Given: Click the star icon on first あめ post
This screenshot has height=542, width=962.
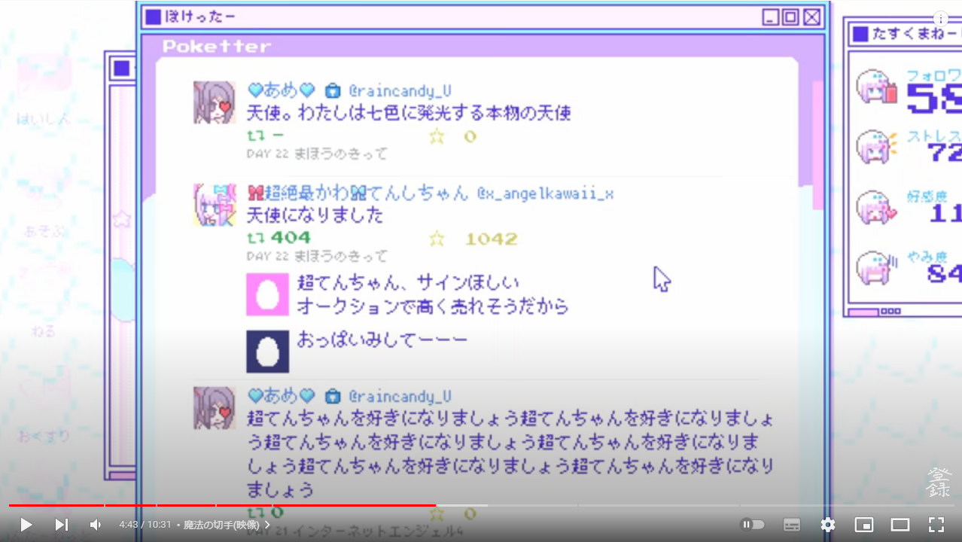Looking at the screenshot, I should [x=437, y=136].
